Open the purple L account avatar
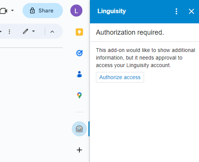 click(76, 11)
